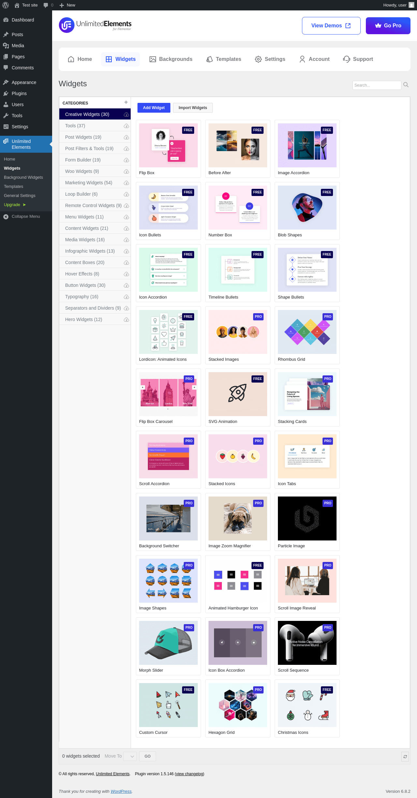417x798 pixels.
Task: Open Media in WordPress sidebar
Action: 26,46
